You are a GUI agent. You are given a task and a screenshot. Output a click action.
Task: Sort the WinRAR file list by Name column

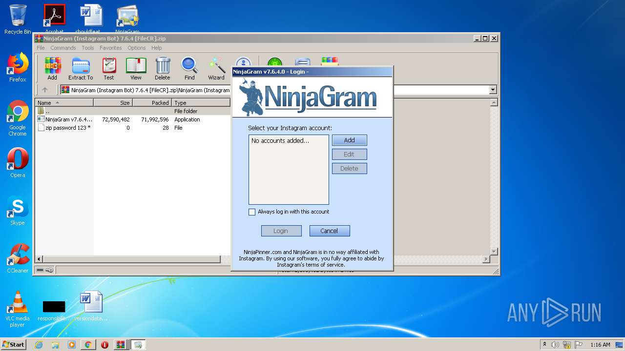point(64,103)
